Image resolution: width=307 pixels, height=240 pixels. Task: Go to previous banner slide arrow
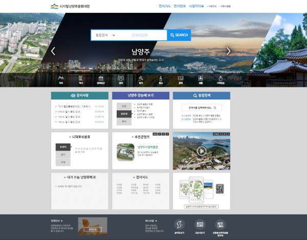point(53,51)
